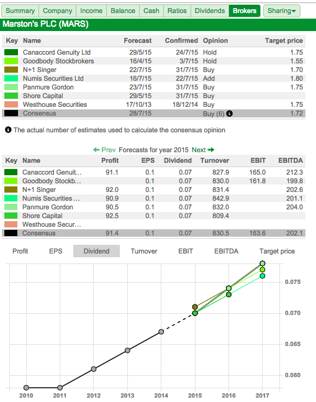The width and height of the screenshot is (316, 402).
Task: Click Westhouse confirmed date 18/12/14
Action: coord(185,104)
